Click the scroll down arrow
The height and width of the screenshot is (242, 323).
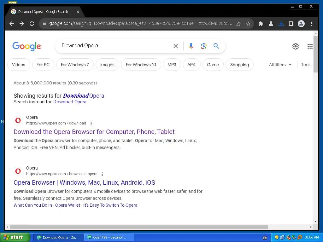pyautogui.click(x=315, y=222)
